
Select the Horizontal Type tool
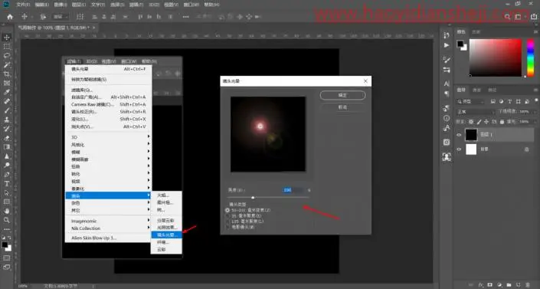[x=7, y=183]
